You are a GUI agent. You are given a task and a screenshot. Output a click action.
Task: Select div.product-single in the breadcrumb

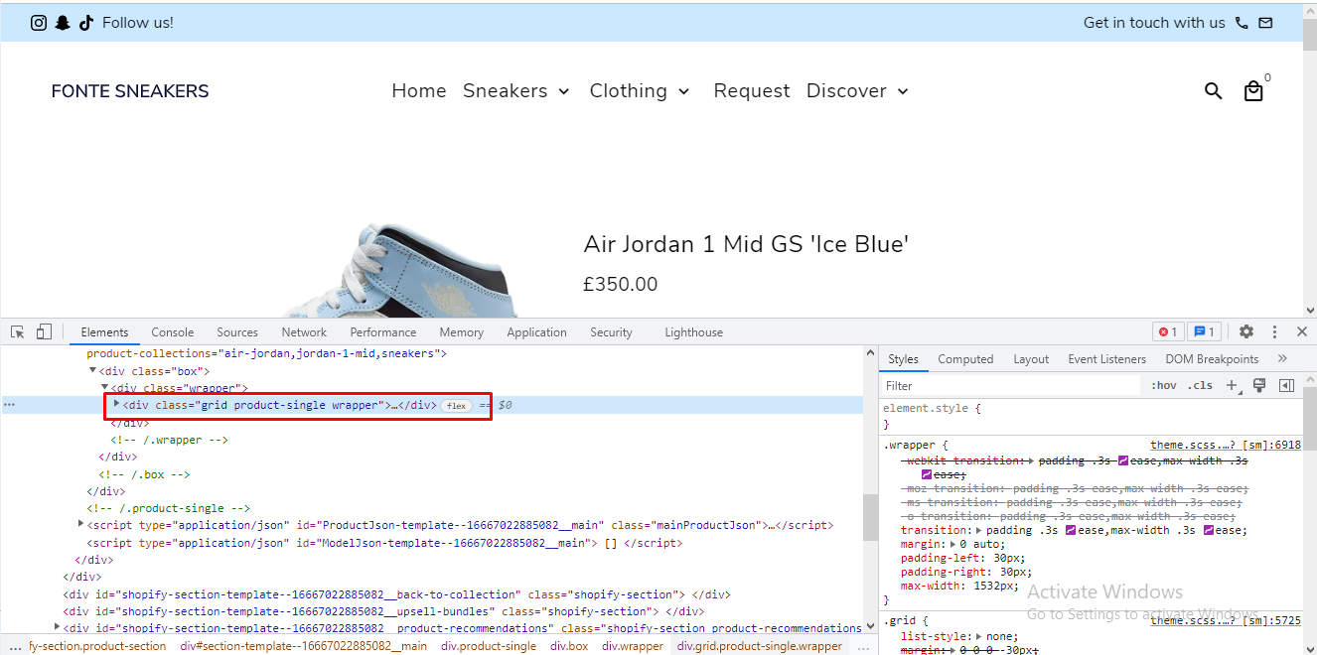tap(489, 646)
